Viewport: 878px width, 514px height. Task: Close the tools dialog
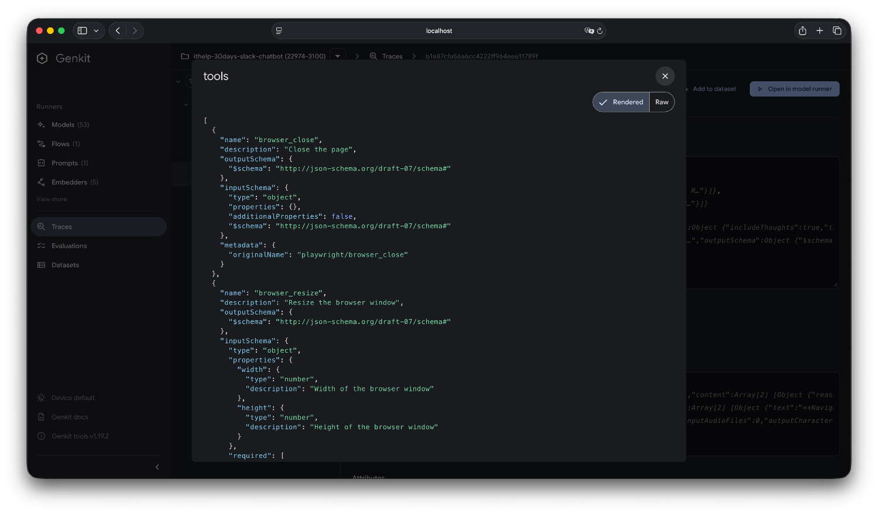665,76
